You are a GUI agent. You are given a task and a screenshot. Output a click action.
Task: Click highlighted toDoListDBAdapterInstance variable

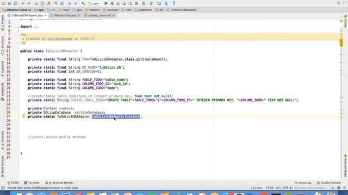116,116
